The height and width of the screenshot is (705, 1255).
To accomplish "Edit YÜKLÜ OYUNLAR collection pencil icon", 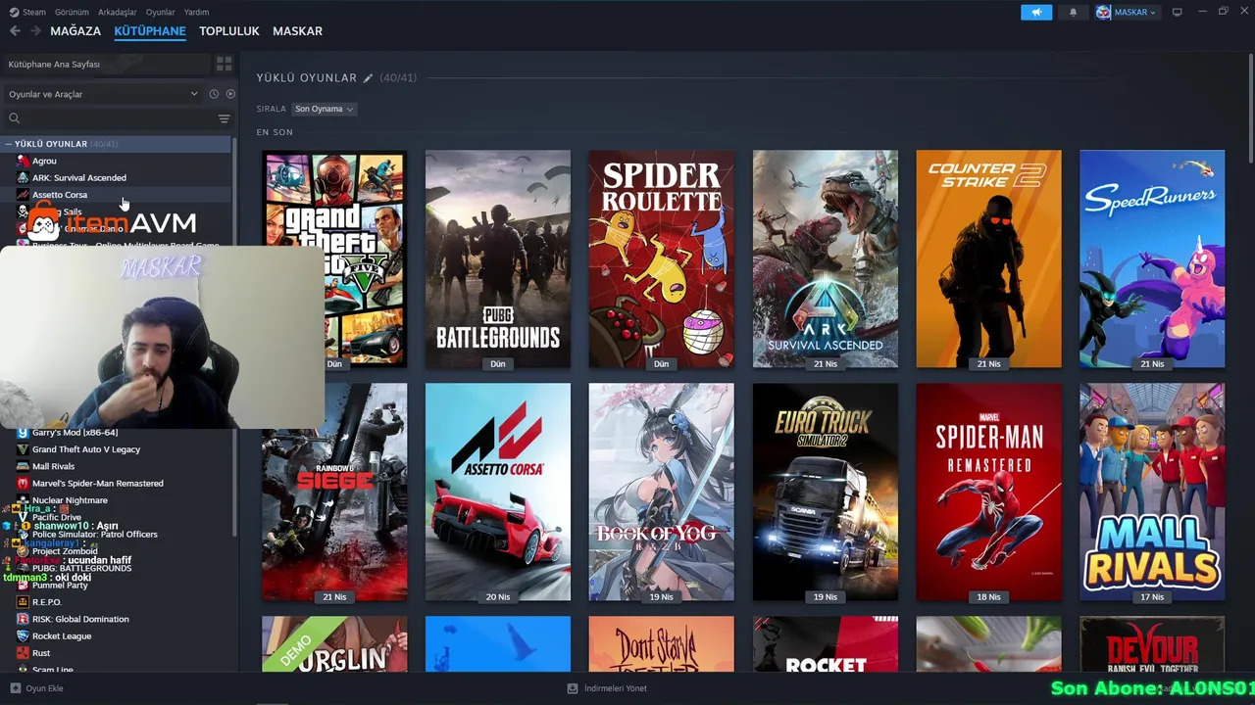I will [368, 77].
